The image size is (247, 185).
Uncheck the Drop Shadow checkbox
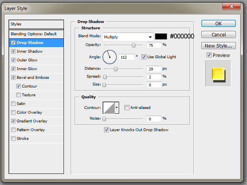click(13, 43)
